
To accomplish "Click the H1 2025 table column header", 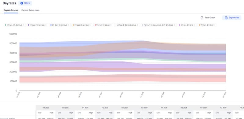I will click(46, 108).
